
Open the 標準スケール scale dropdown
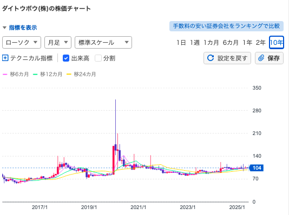[x=103, y=43]
